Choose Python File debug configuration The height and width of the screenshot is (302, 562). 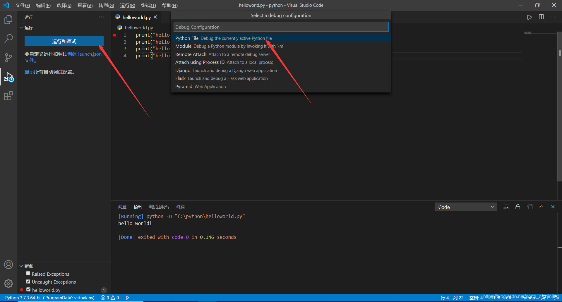[281, 38]
